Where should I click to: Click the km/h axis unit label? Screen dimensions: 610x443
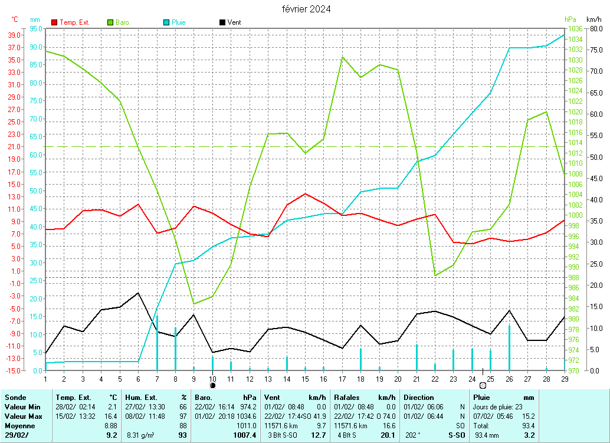(593, 19)
